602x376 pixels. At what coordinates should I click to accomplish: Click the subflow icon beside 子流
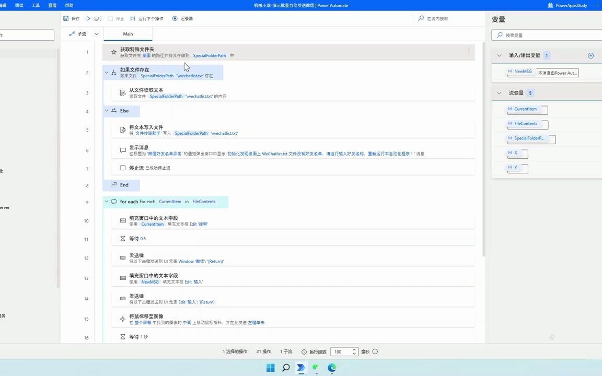tap(73, 33)
